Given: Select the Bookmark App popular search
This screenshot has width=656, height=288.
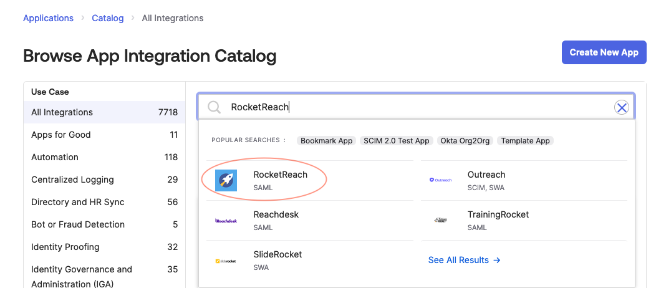Looking at the screenshot, I should 326,141.
